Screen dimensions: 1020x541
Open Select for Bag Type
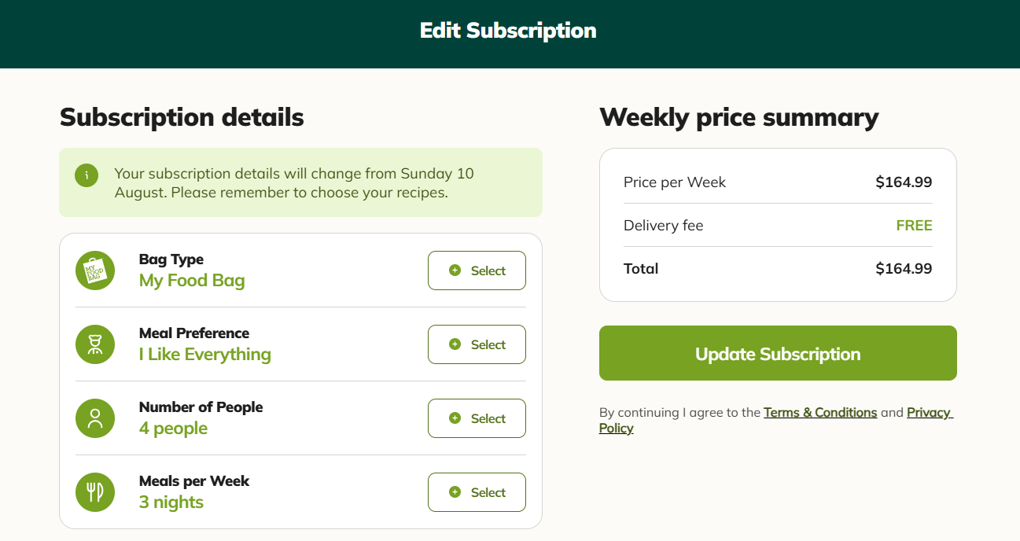click(477, 270)
